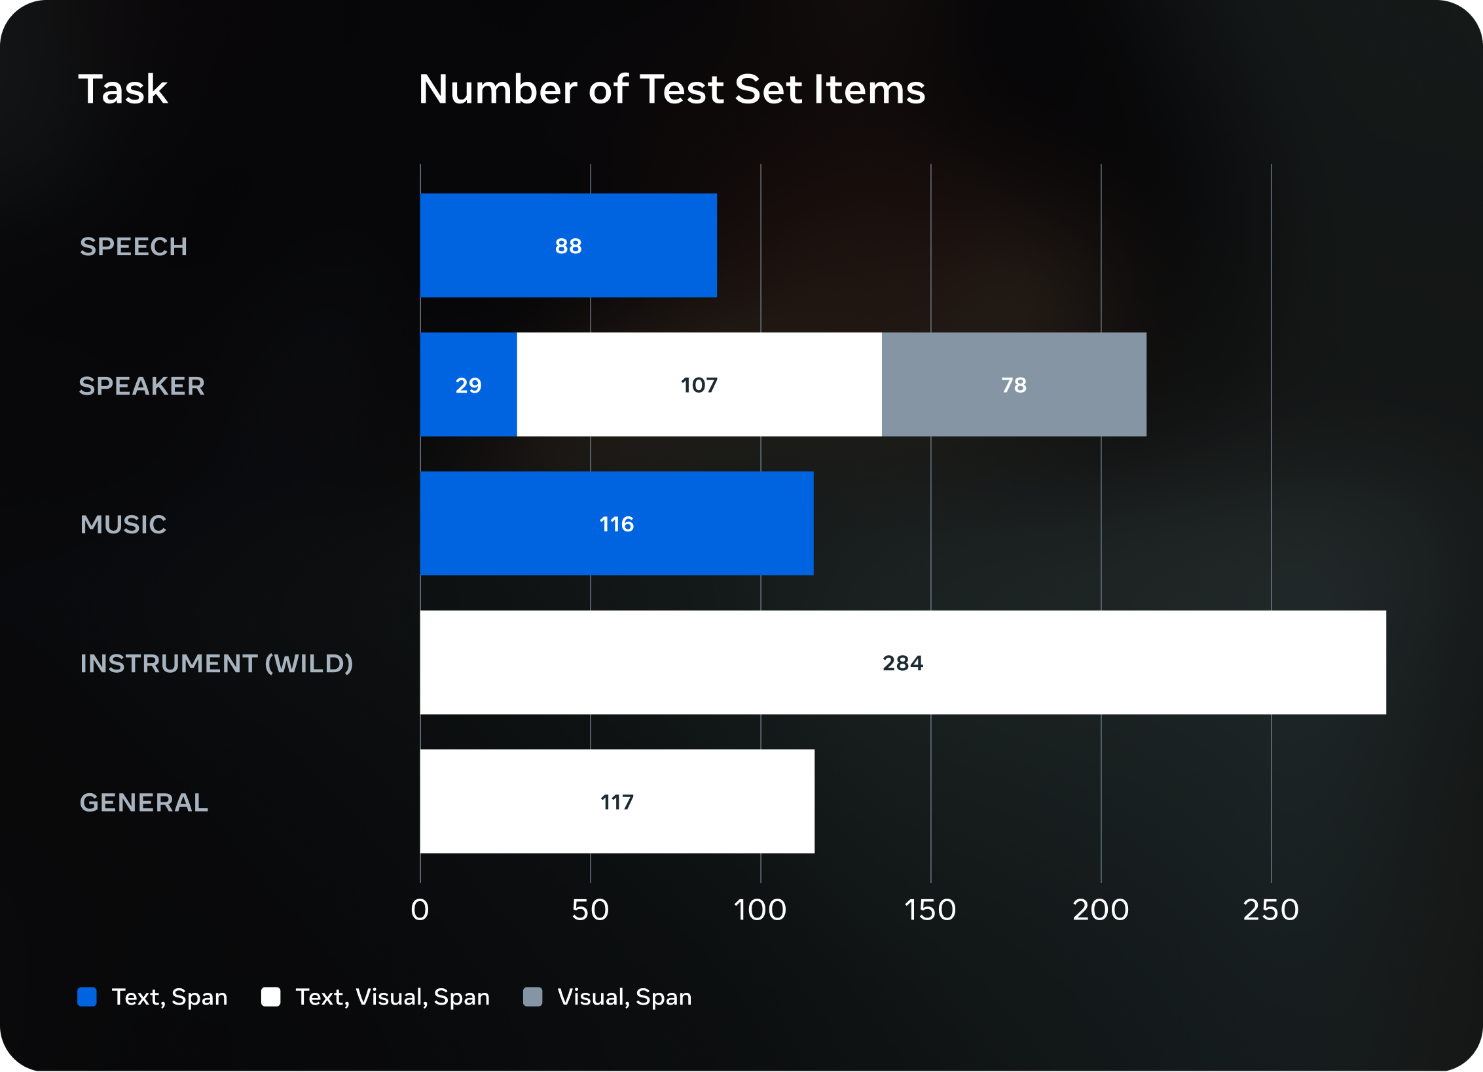This screenshot has width=1483, height=1072.
Task: Click the 250 x-axis tick label
Action: [x=1270, y=910]
